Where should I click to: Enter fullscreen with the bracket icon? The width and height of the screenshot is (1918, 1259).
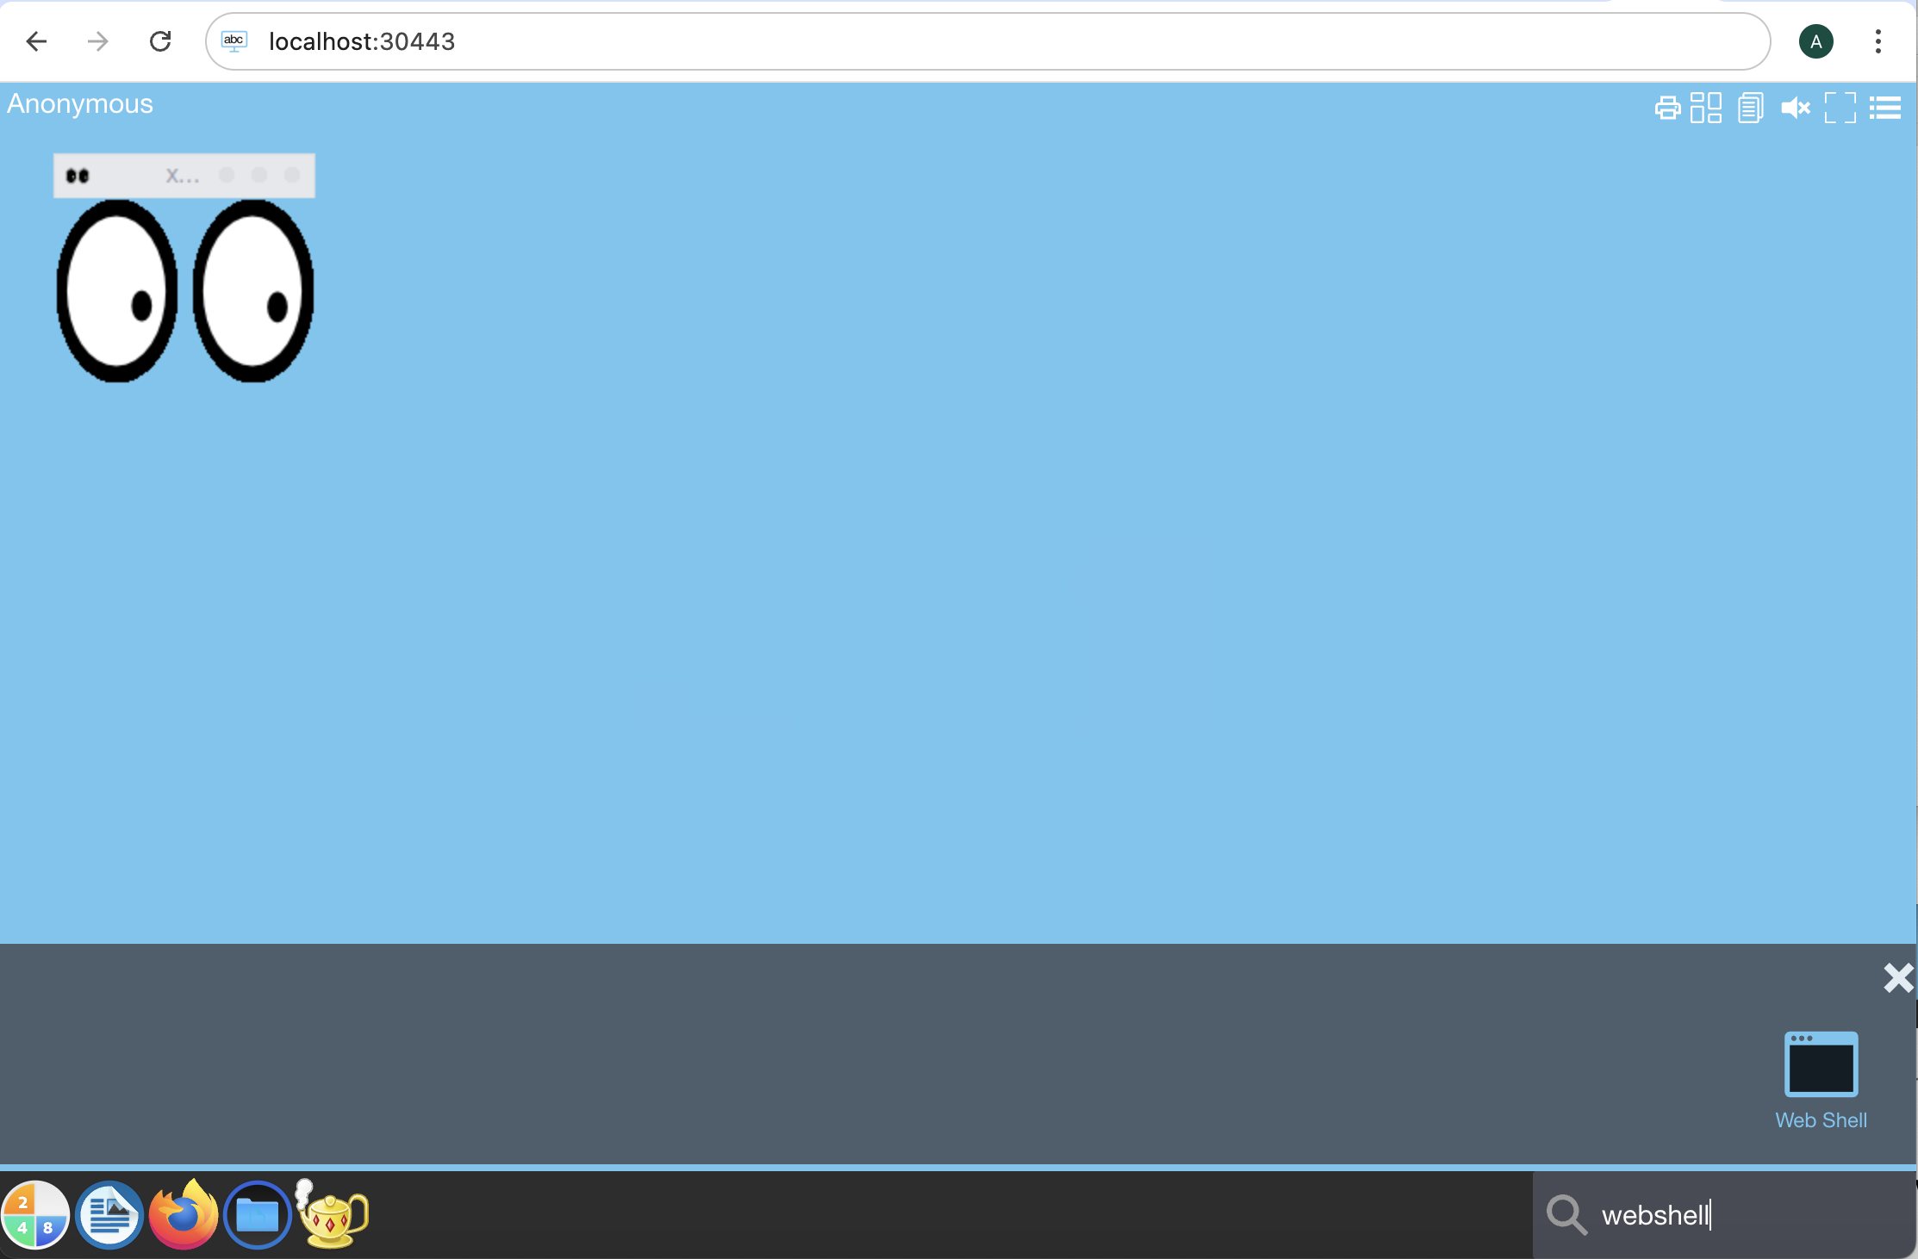tap(1840, 108)
